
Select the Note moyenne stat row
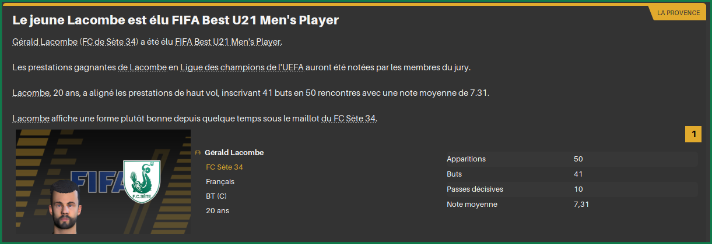coord(571,204)
